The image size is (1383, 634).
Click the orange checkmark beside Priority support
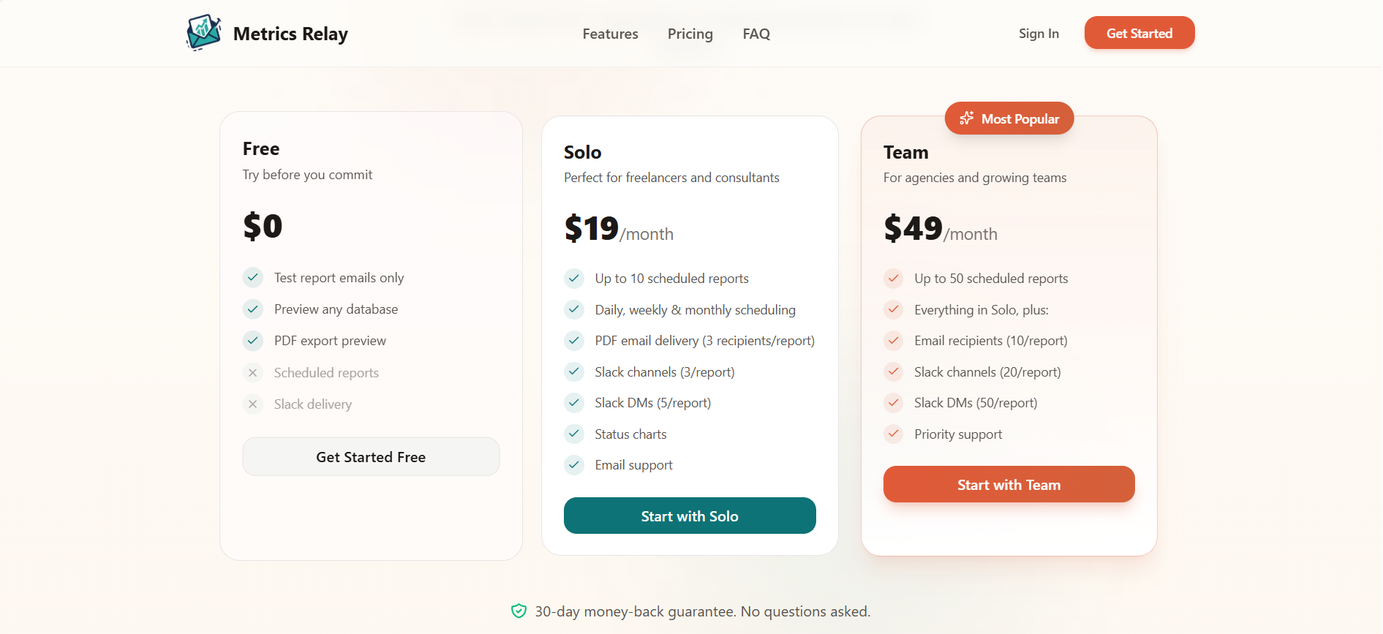[893, 434]
